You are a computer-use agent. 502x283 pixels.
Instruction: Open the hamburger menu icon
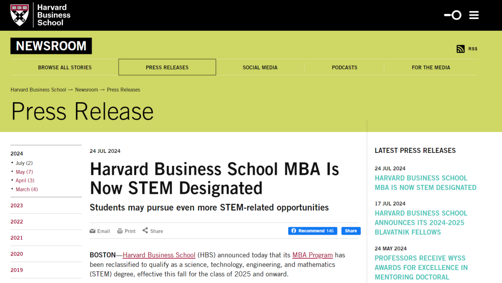(474, 15)
